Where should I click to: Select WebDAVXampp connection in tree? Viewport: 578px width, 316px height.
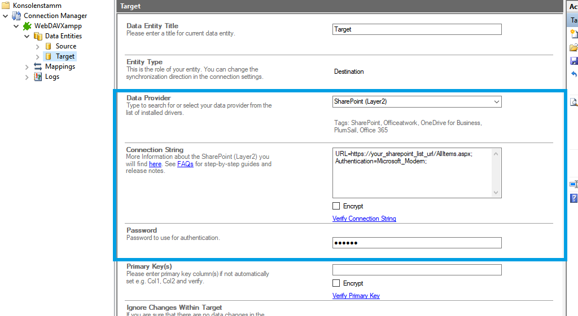(x=58, y=26)
